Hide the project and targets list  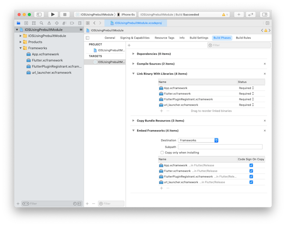(88, 38)
